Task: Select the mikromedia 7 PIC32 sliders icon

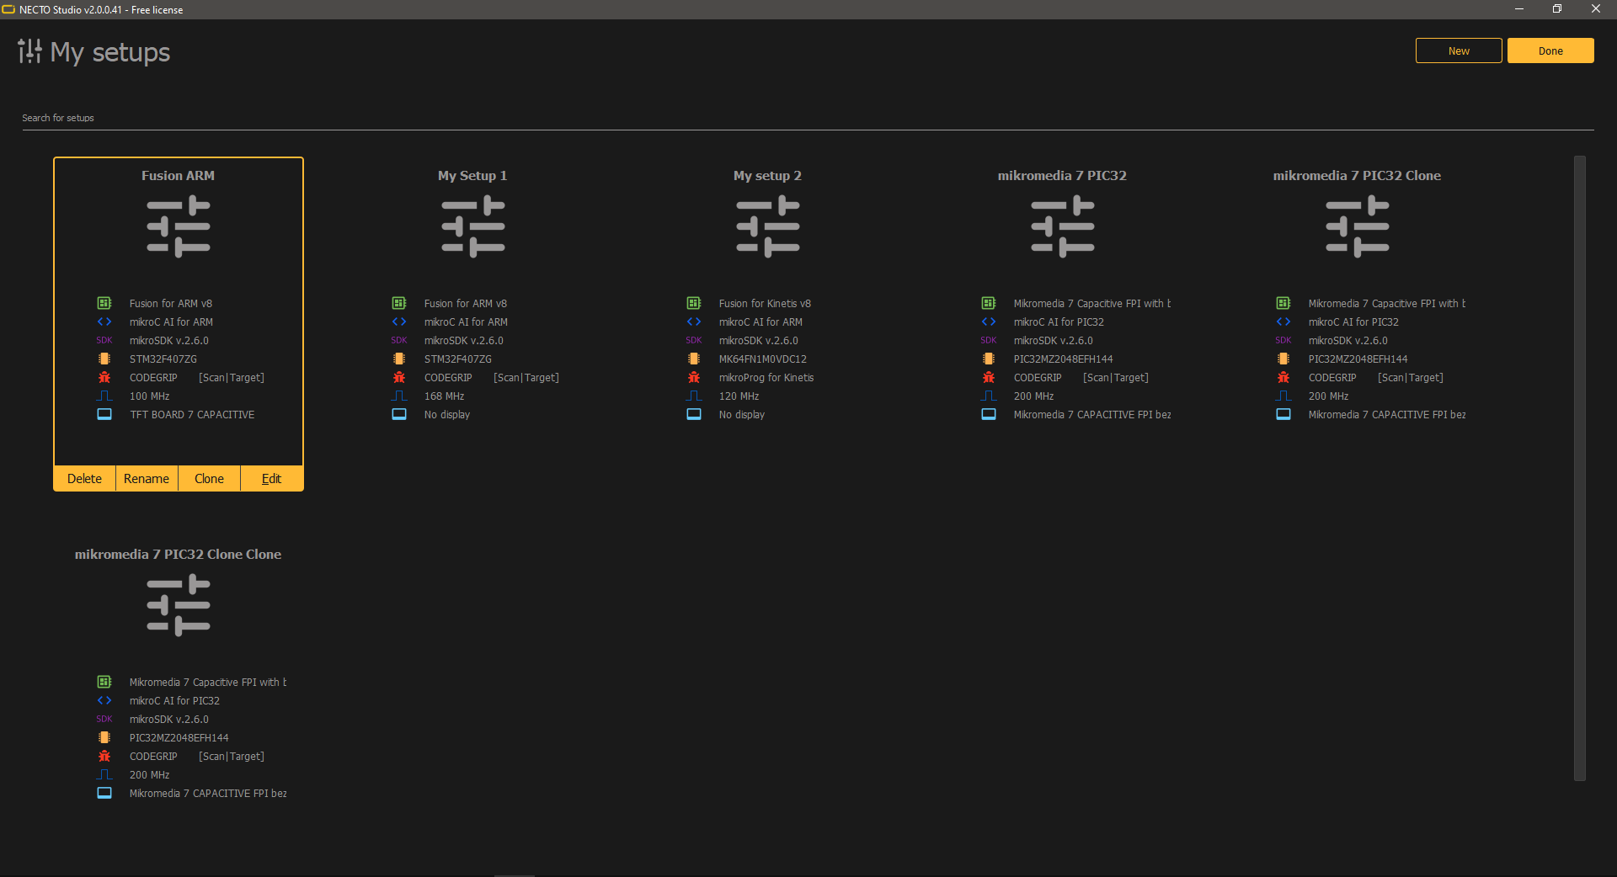Action: (1063, 226)
